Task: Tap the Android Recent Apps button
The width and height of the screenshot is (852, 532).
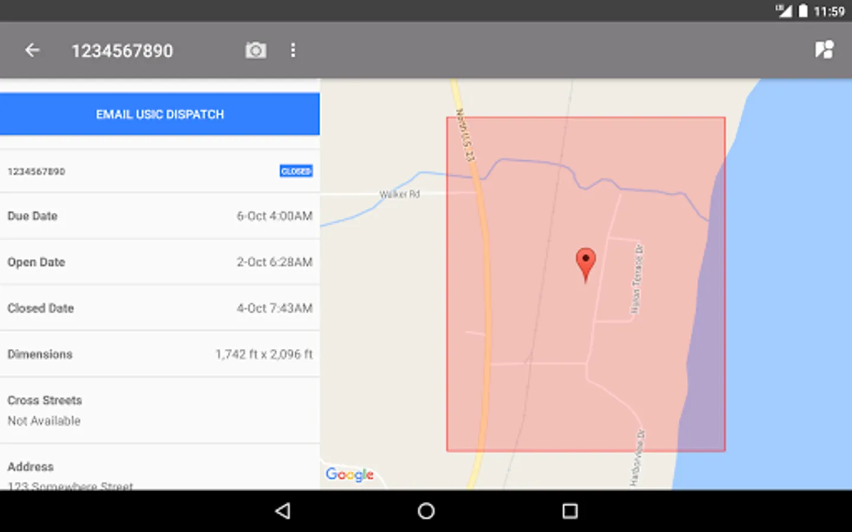Action: point(570,511)
